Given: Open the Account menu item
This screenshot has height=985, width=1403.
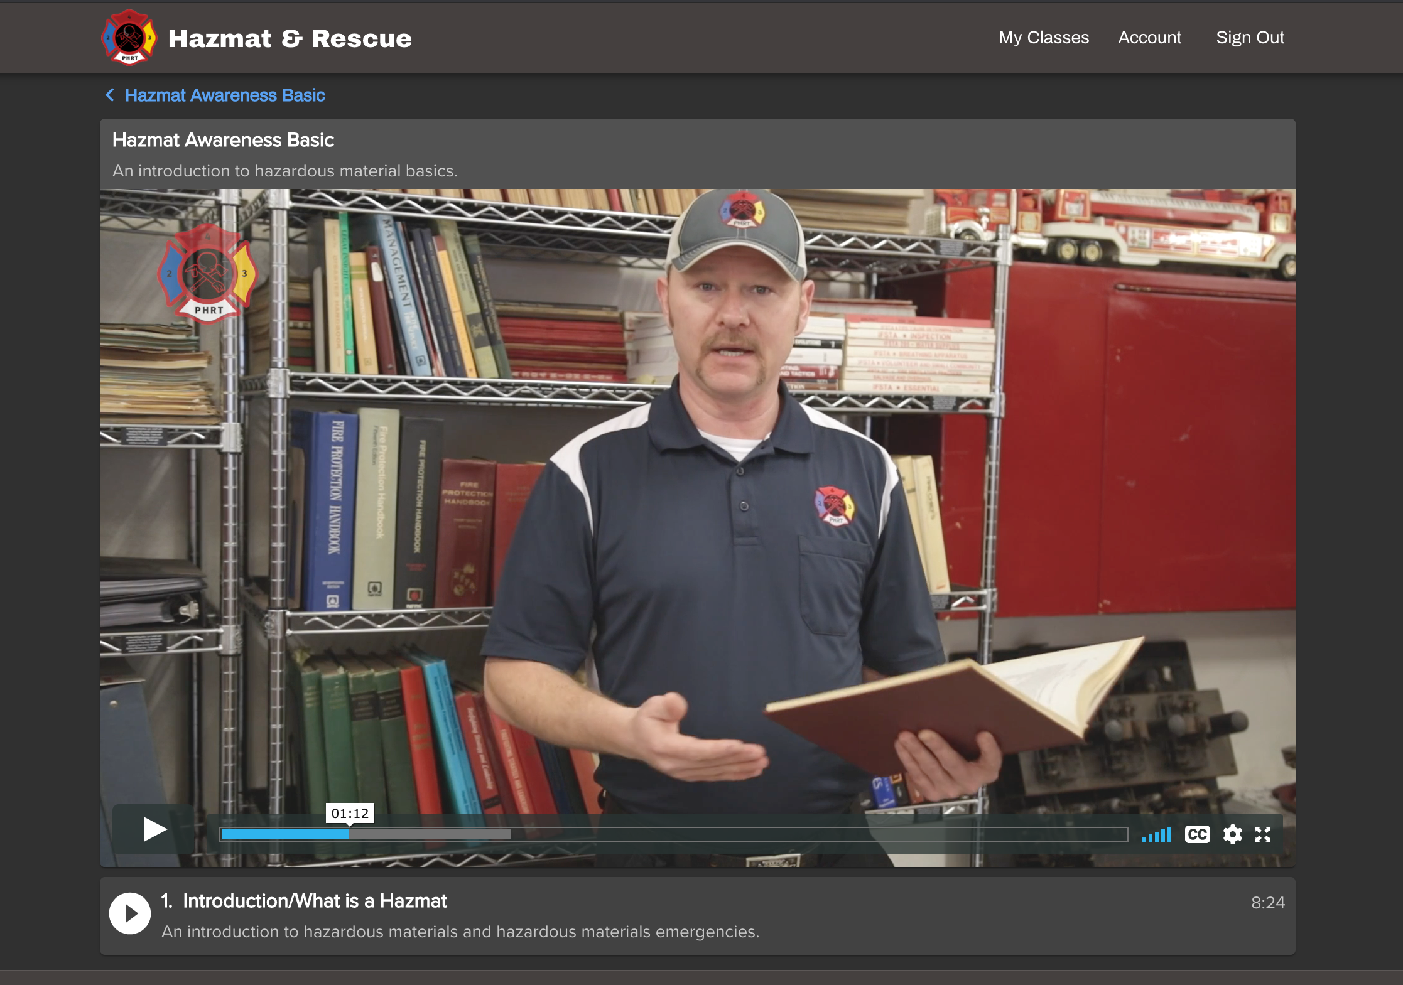Looking at the screenshot, I should 1149,38.
